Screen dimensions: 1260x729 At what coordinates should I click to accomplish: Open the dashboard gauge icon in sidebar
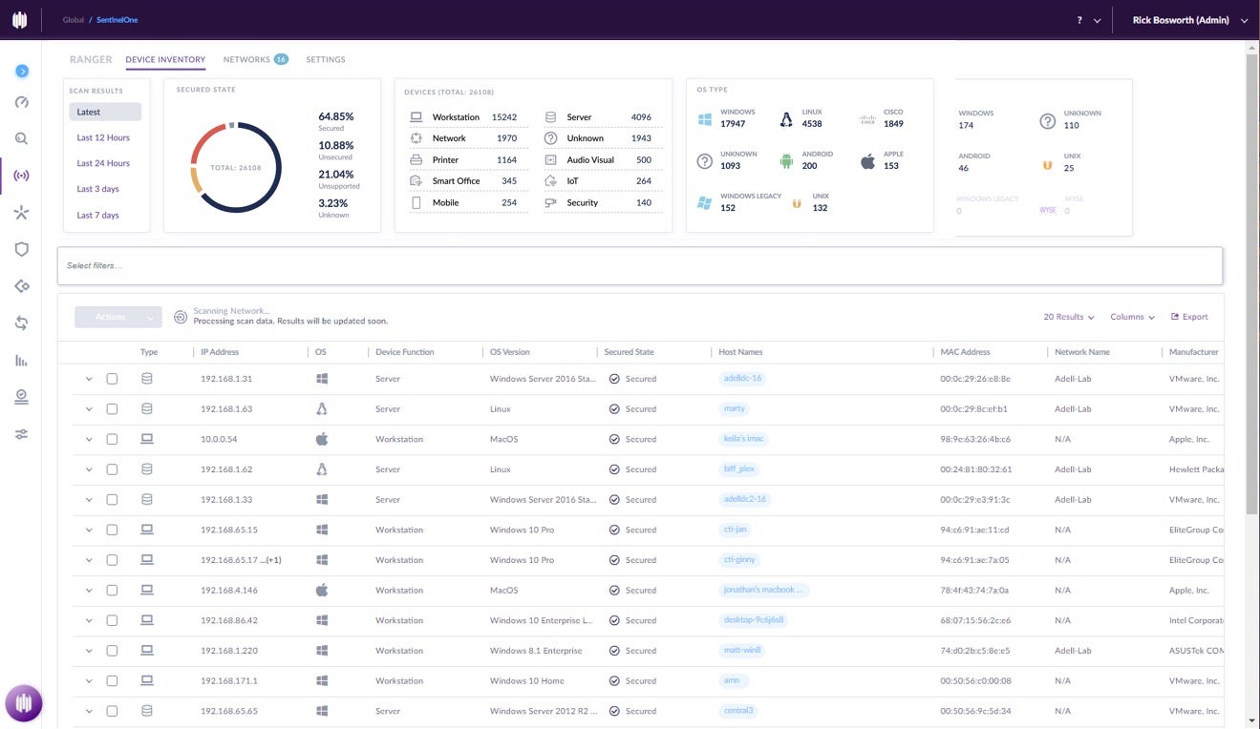pyautogui.click(x=21, y=103)
